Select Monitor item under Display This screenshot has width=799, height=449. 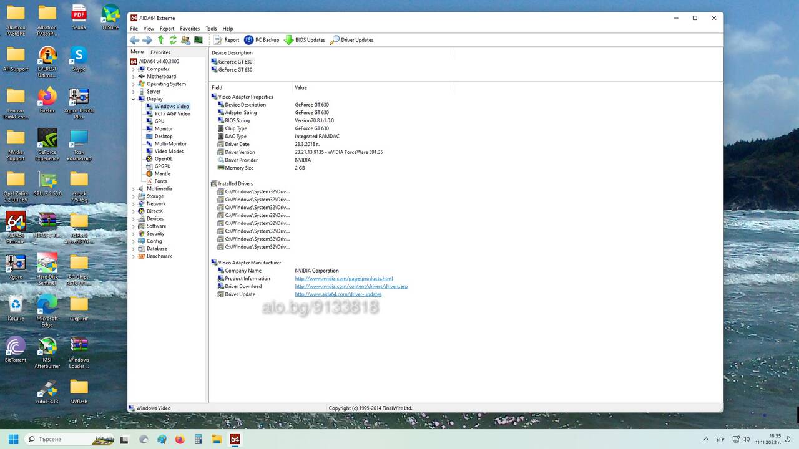tap(164, 129)
